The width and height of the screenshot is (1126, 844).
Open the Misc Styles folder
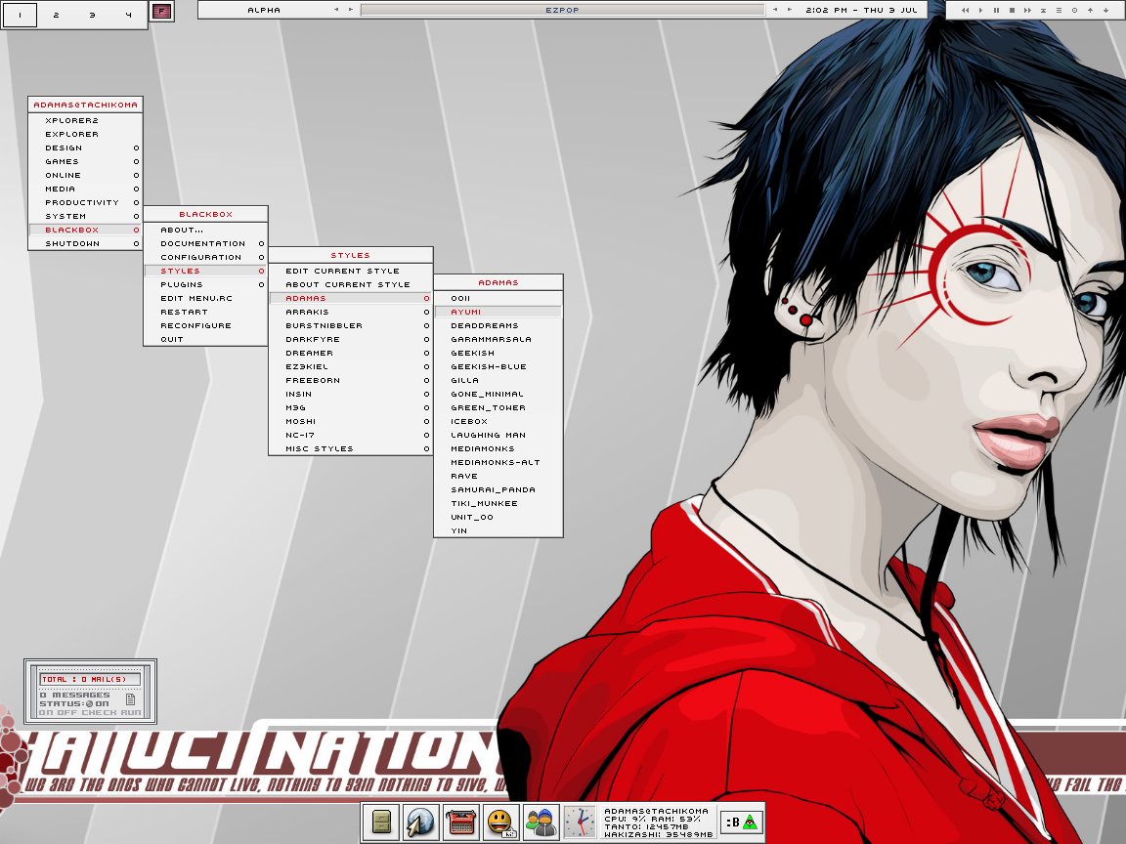[351, 448]
